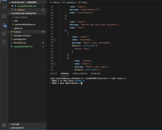
Task: Click the M status badge of README.md
Action: click(43, 43)
